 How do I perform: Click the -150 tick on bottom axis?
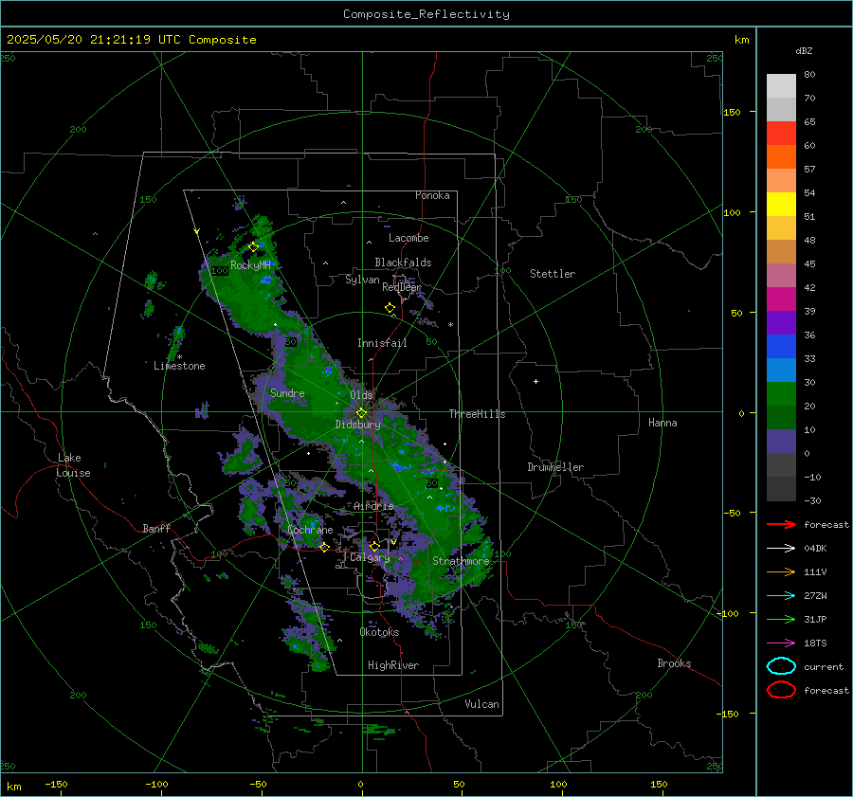point(56,785)
